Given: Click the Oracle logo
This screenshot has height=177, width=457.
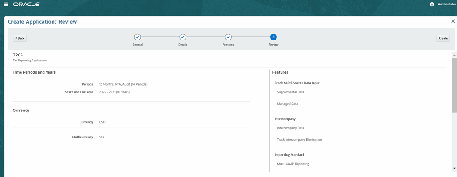Looking at the screenshot, I should click(27, 5).
